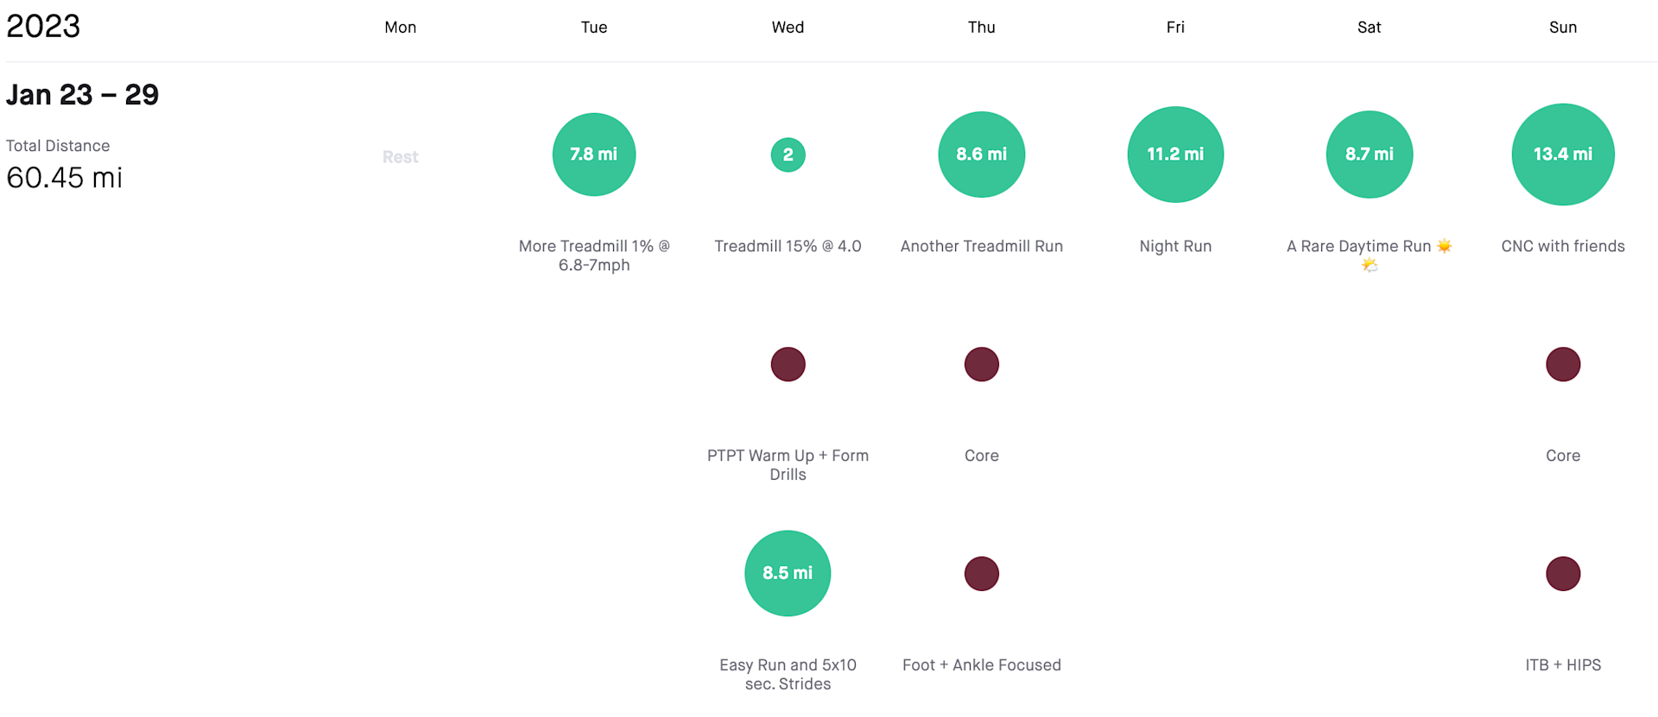Open Thursday's 8.6 mi run bubble

click(981, 154)
